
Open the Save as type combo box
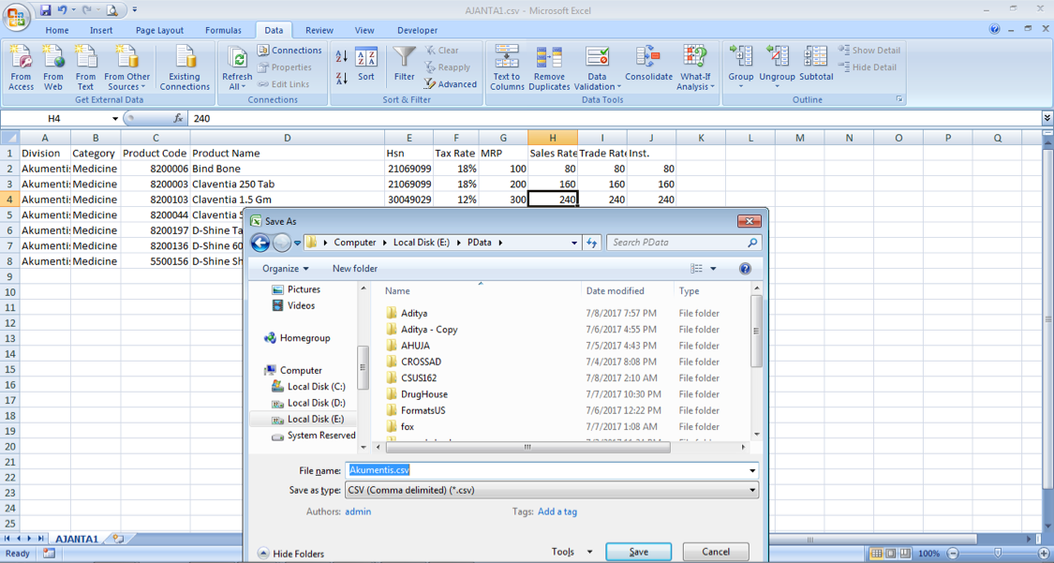click(x=552, y=490)
